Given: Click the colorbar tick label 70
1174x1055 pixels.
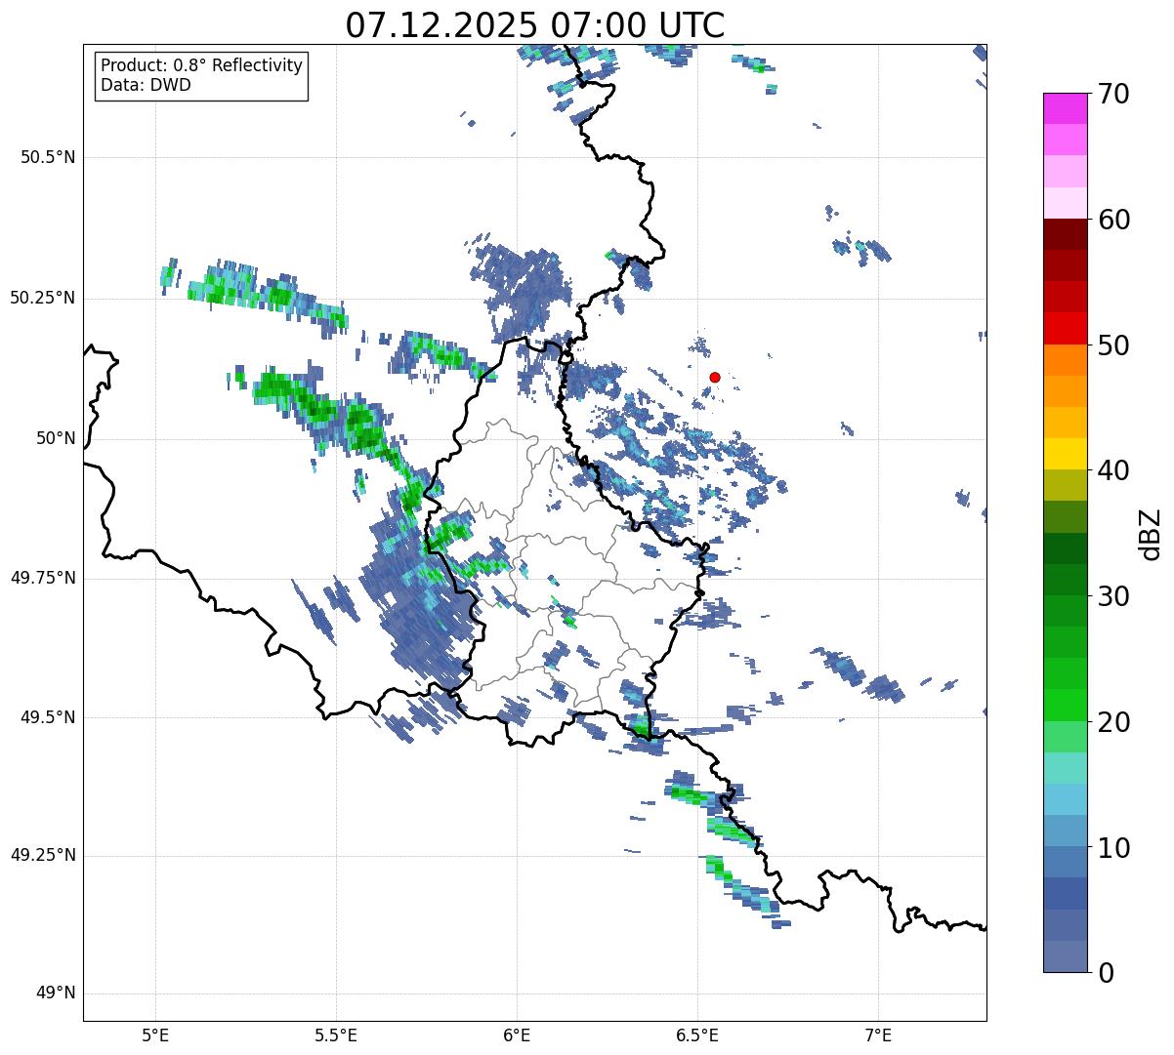Looking at the screenshot, I should (x=1113, y=95).
